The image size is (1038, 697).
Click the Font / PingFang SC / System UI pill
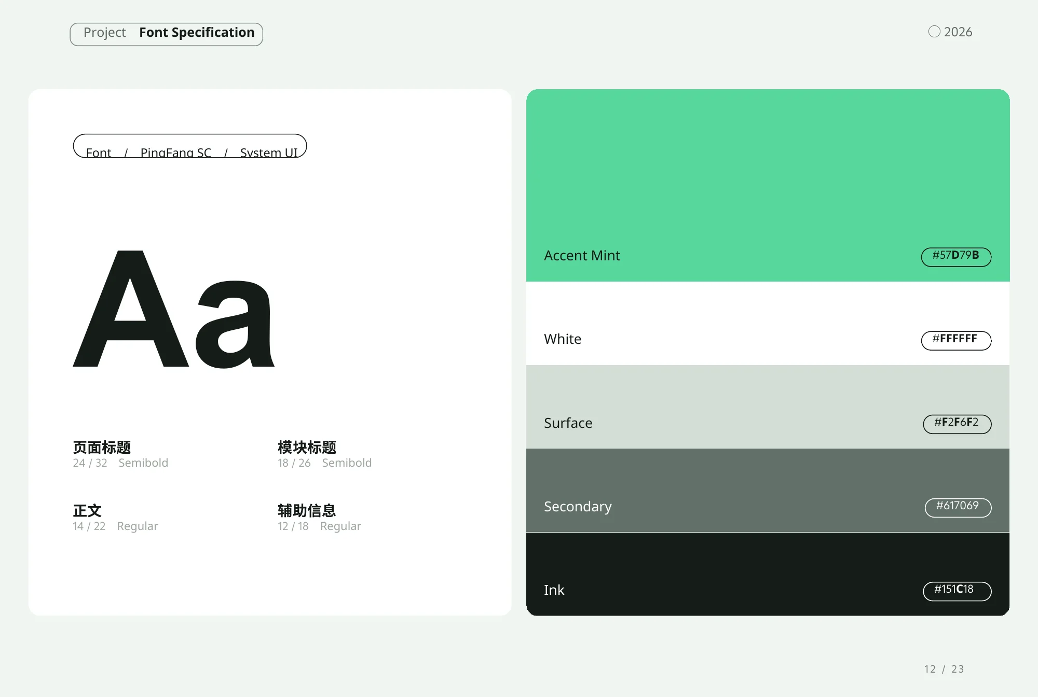(190, 146)
